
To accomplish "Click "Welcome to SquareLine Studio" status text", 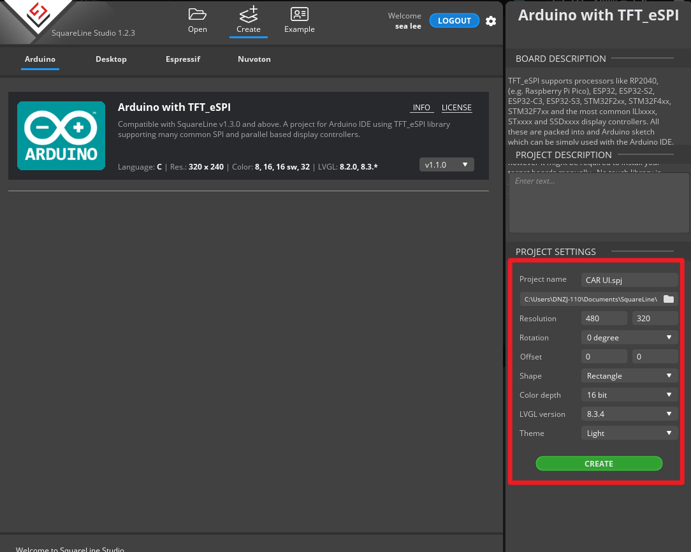I will pos(70,549).
